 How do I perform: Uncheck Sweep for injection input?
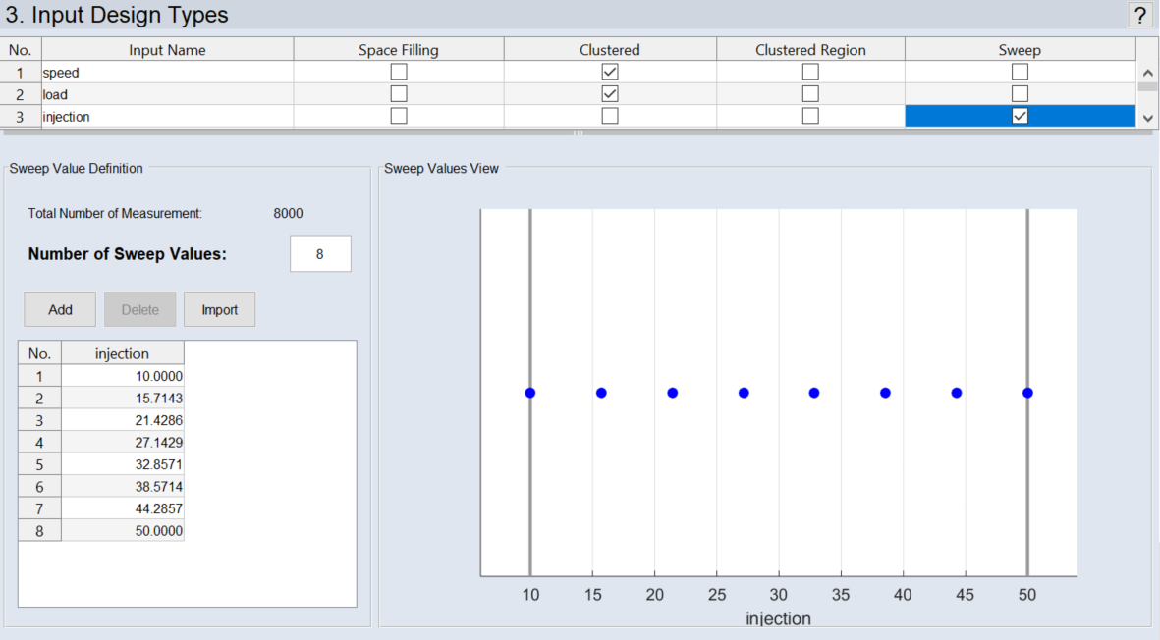tap(1020, 116)
